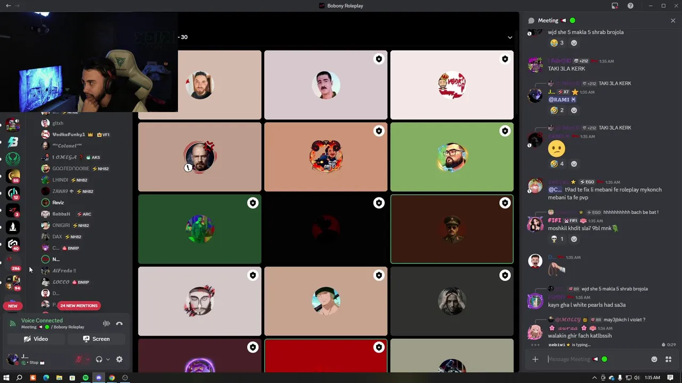682x383 pixels.
Task: Open the emoji picker in chat box
Action: click(x=654, y=359)
